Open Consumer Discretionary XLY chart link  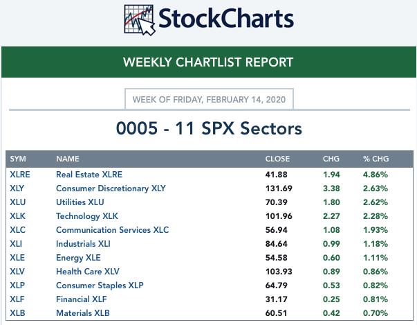point(111,188)
